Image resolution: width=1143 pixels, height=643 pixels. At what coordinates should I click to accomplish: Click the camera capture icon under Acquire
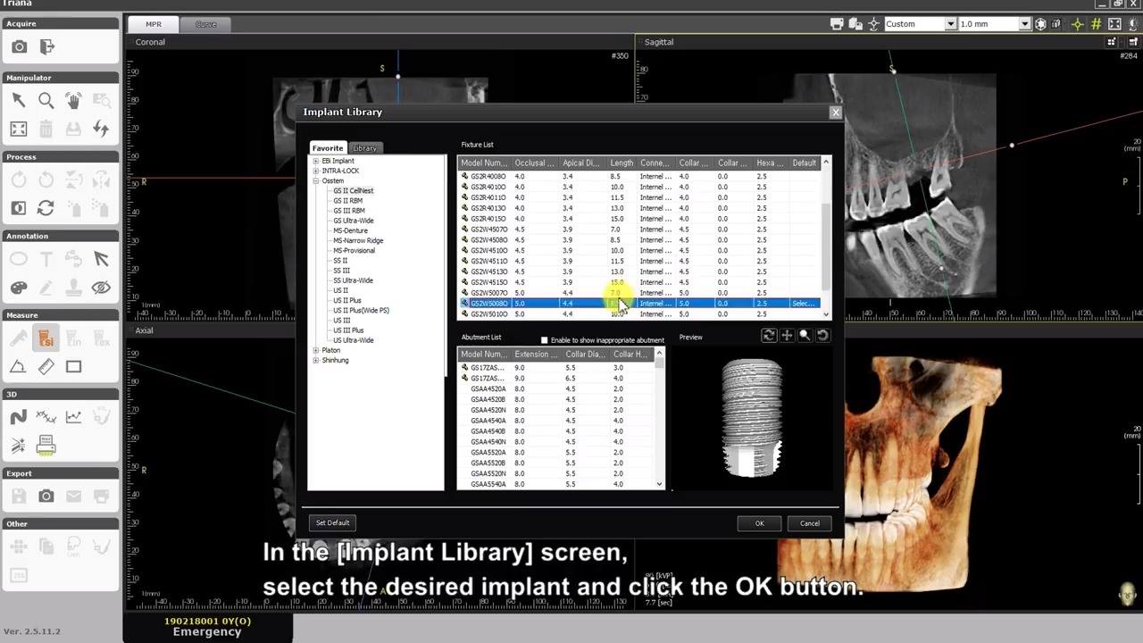click(x=20, y=46)
